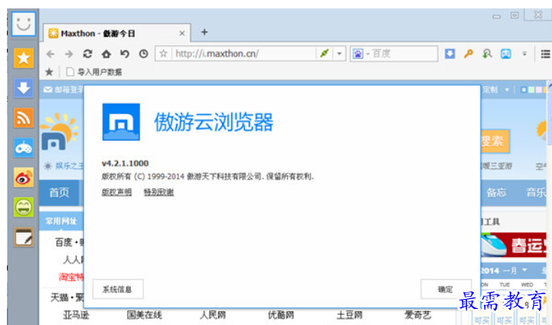This screenshot has width=552, height=325.
Task: Select the Maxthon 傲游今日 tab
Action: point(116,34)
